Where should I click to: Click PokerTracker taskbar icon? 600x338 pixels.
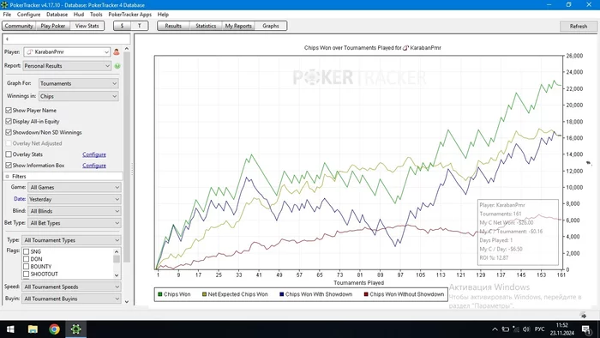tap(75, 329)
